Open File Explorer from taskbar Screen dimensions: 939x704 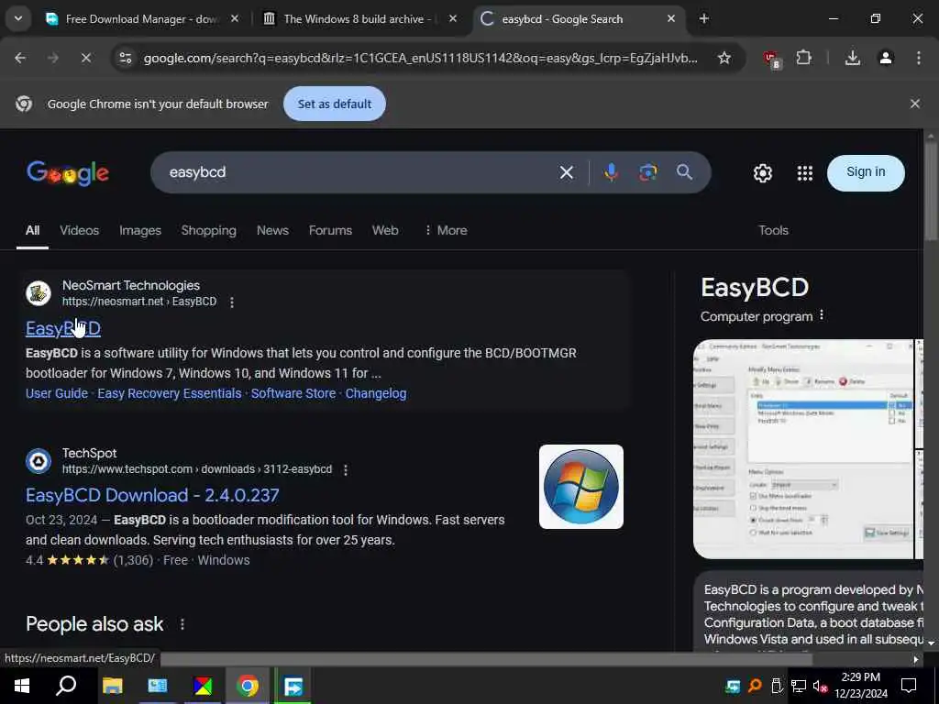pyautogui.click(x=112, y=686)
